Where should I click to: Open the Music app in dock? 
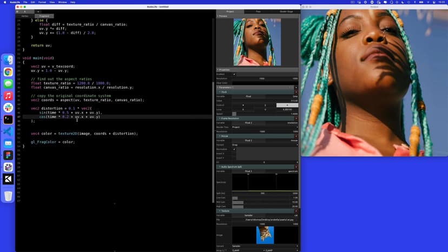point(8,96)
